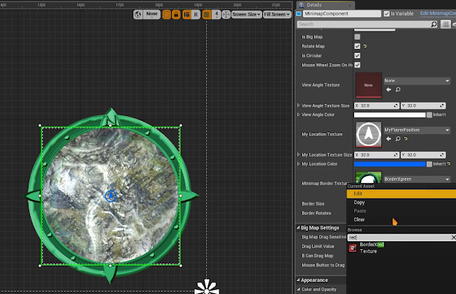Toggle the lock layout icon in toolbar
The height and width of the screenshot is (294, 456).
tap(176, 14)
